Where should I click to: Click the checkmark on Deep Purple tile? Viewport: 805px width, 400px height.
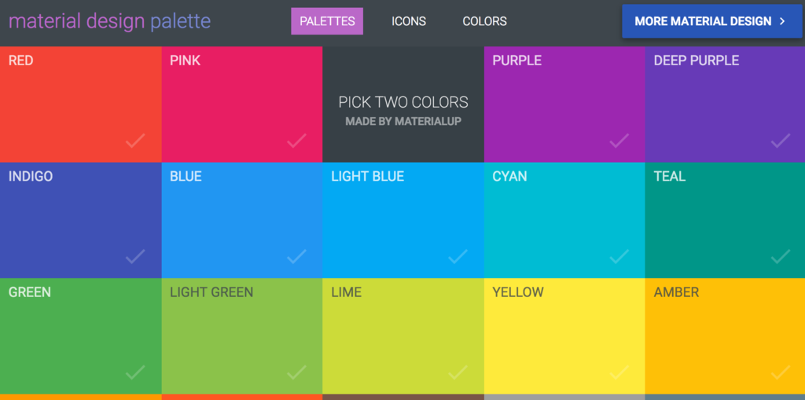click(780, 141)
